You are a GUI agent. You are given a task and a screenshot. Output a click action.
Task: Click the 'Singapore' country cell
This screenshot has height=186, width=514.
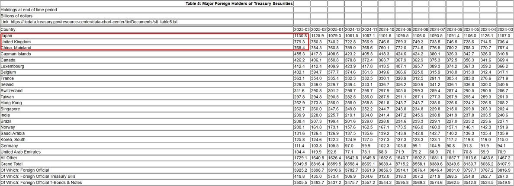tap(147, 109)
